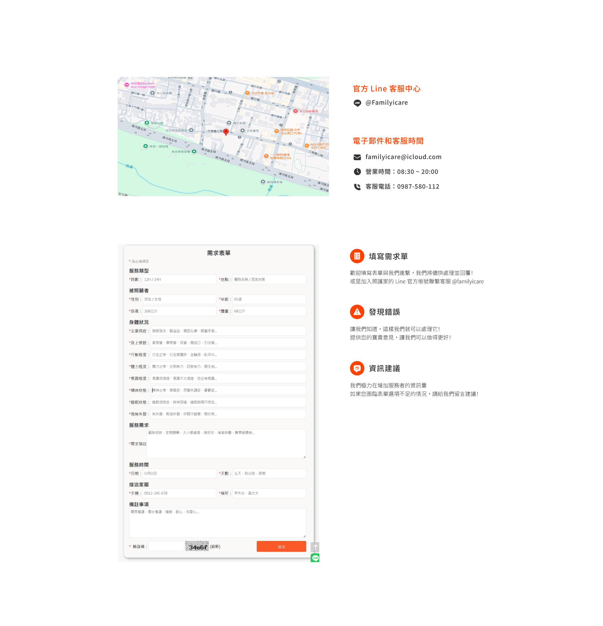The image size is (603, 626).
Task: Click the scroll-to-top arrow icon
Action: pos(315,547)
